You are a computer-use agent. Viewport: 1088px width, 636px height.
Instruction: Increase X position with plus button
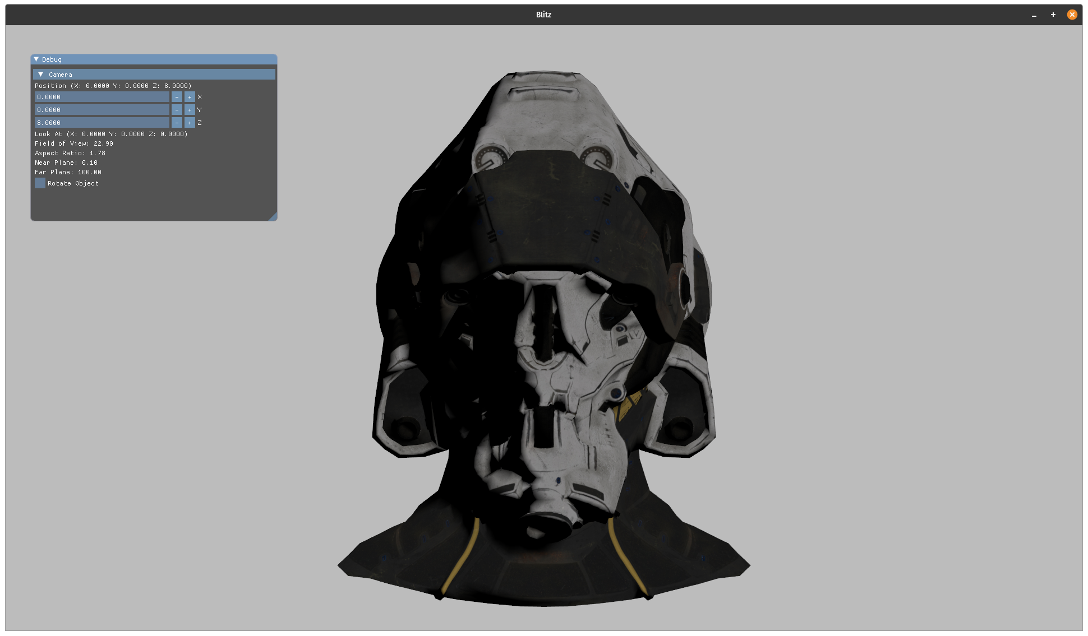click(190, 97)
